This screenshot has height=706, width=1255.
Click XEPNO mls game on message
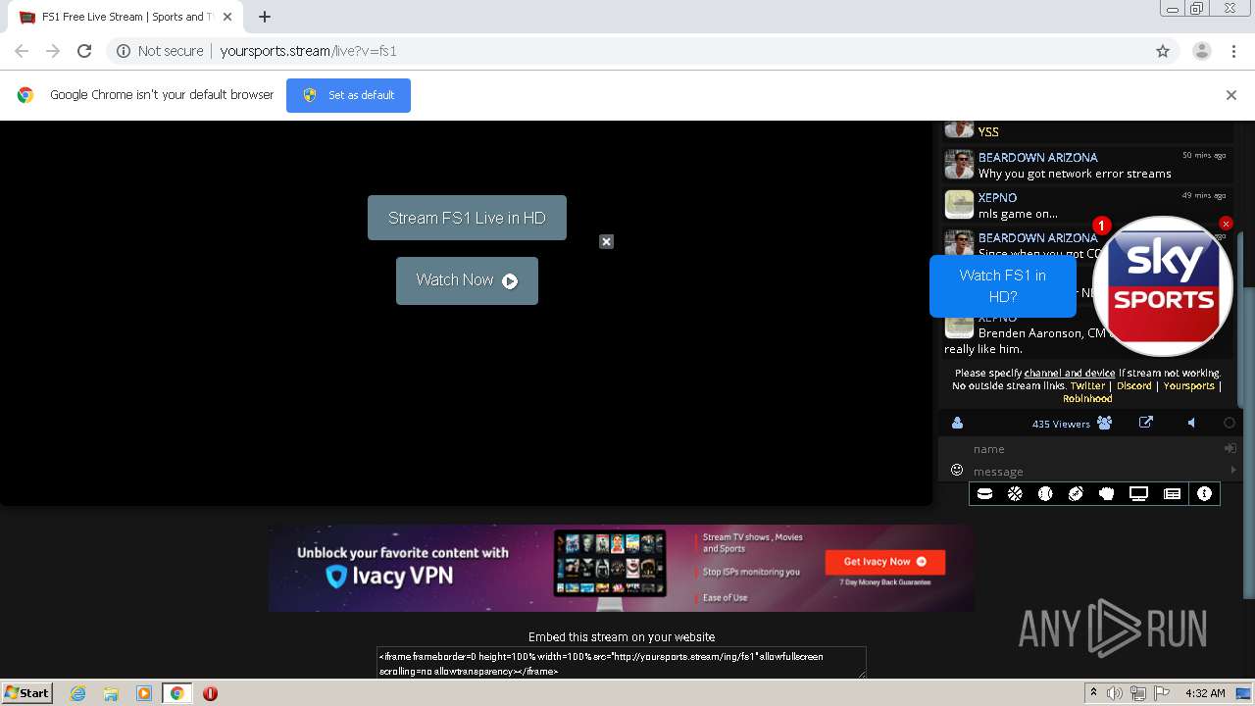[x=1018, y=214]
